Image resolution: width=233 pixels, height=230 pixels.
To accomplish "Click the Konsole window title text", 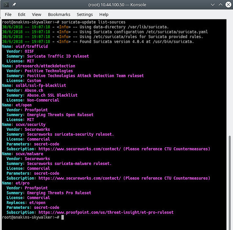I will click(x=117, y=5).
